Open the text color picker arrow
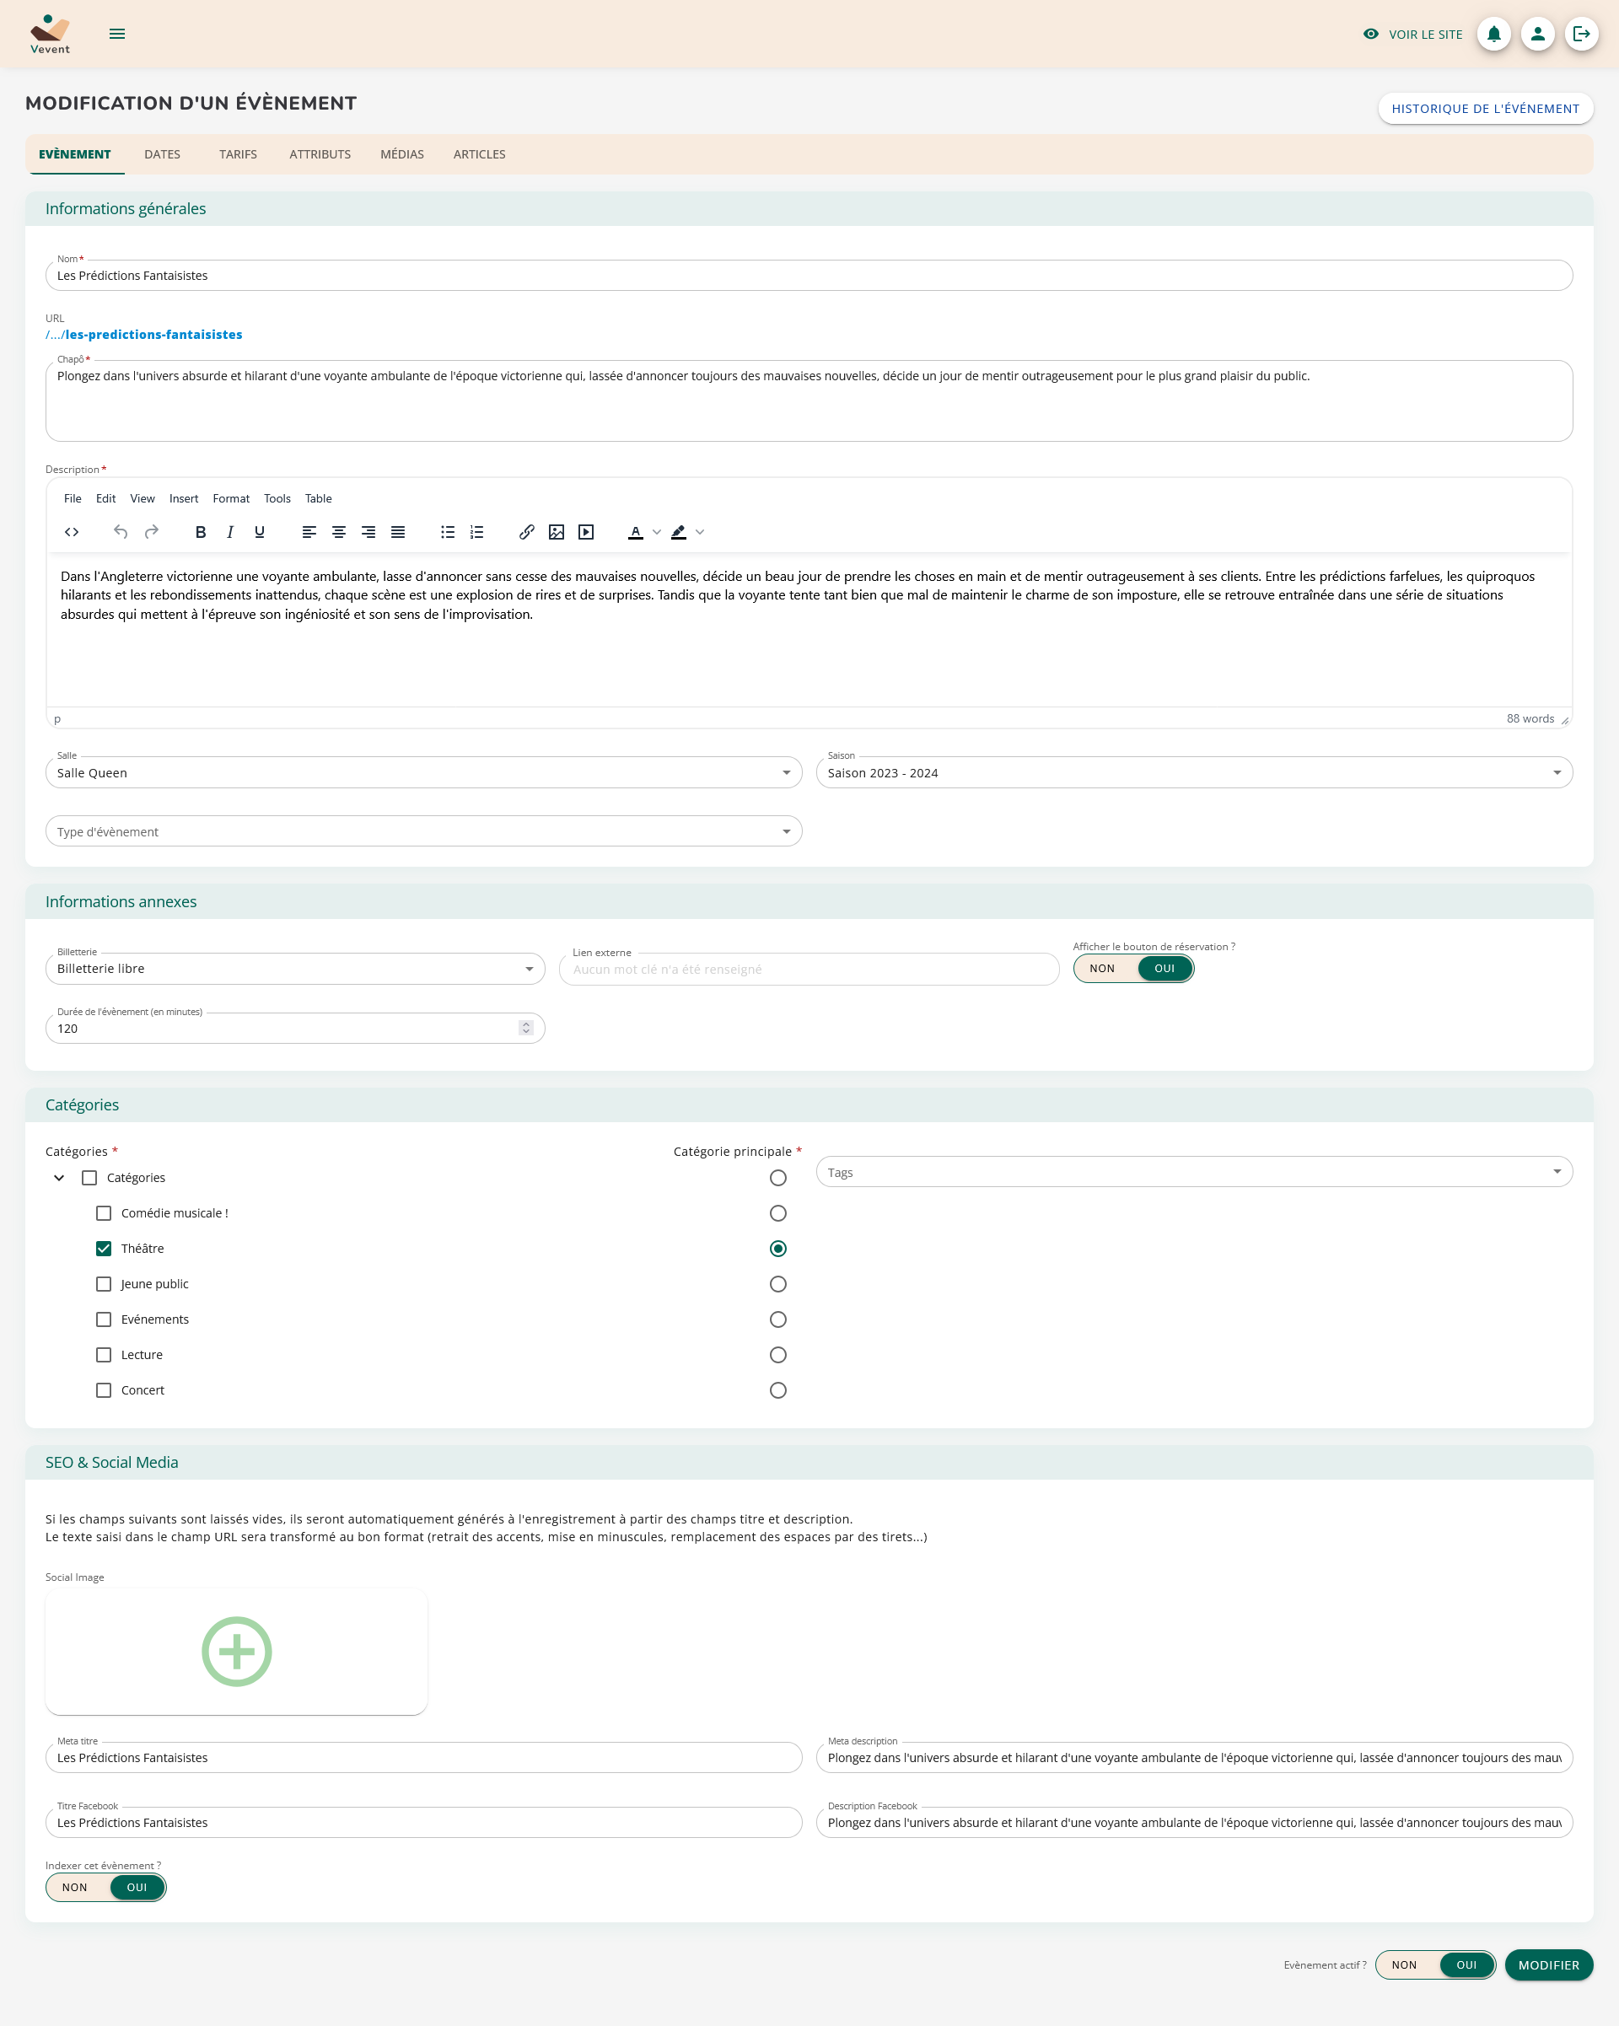The width and height of the screenshot is (1619, 2026). point(657,532)
